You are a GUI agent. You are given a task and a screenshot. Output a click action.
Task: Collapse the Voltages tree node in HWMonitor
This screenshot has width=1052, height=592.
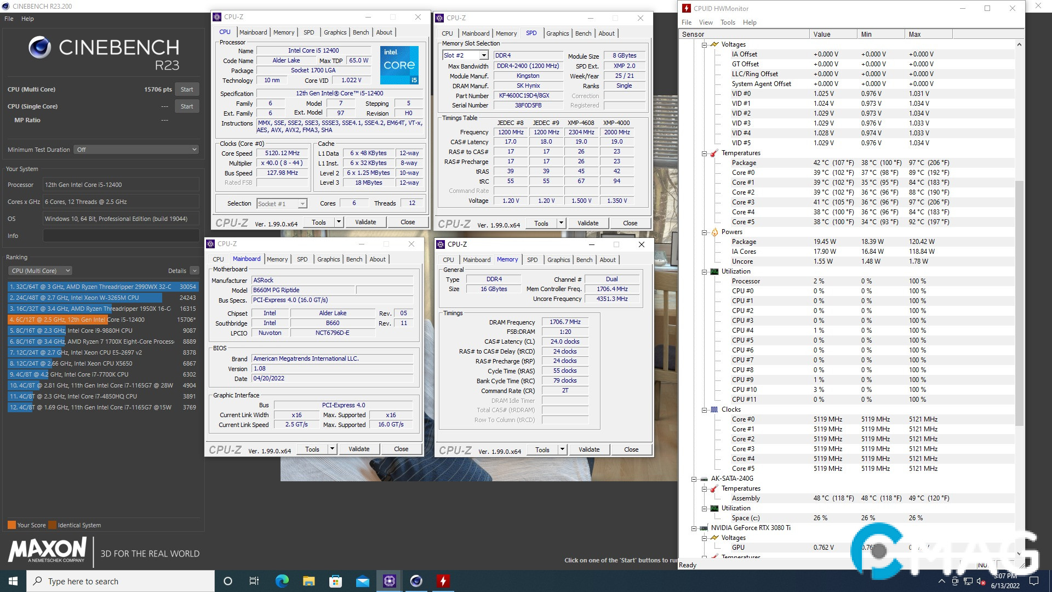[x=705, y=44]
